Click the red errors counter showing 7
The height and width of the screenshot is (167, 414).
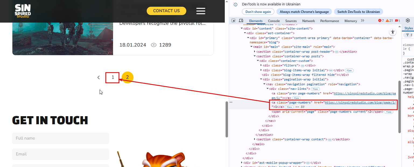tap(381, 21)
